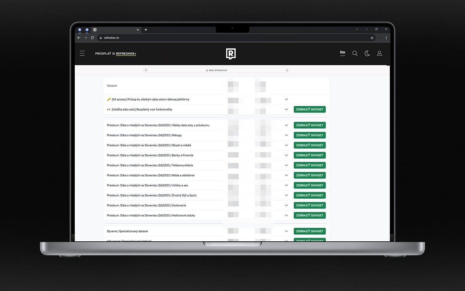Open a new browser tab

146,29
